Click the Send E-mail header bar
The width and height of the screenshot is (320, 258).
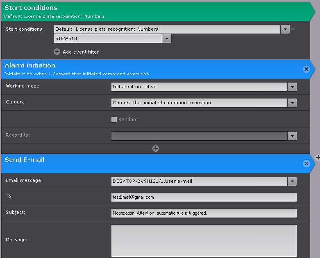152,163
